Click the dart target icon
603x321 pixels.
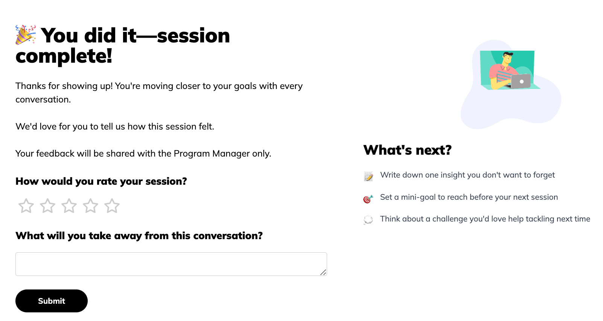pyautogui.click(x=368, y=199)
